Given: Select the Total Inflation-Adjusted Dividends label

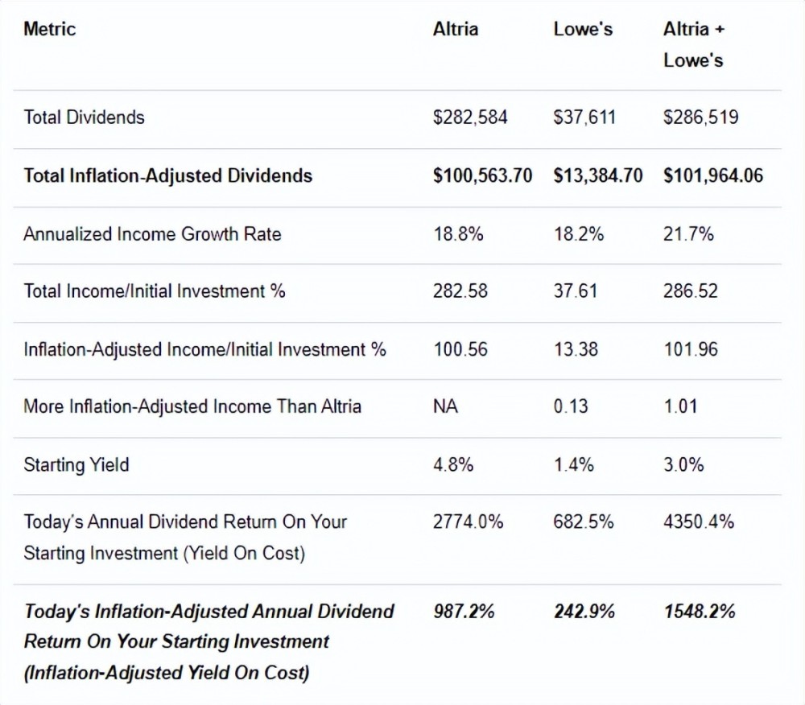Looking at the screenshot, I should coord(167,175).
